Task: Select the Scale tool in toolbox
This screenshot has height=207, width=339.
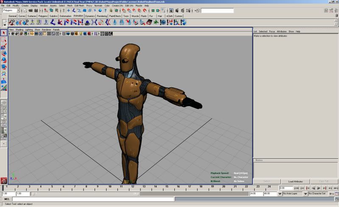Action: coord(4,67)
